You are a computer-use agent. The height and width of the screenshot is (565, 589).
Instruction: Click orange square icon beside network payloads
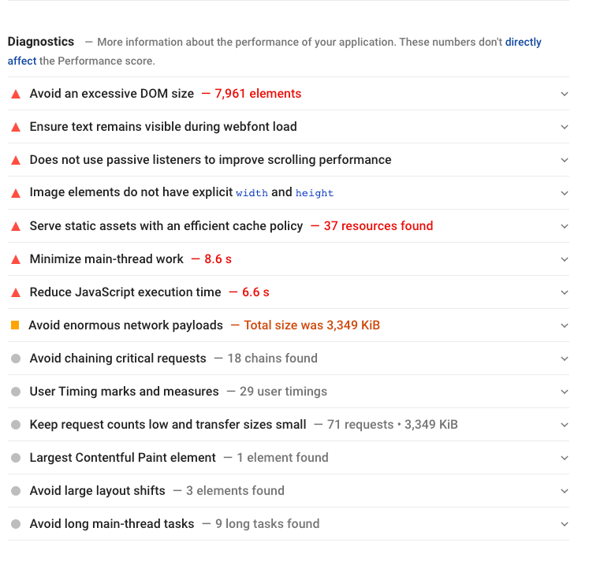click(x=15, y=325)
